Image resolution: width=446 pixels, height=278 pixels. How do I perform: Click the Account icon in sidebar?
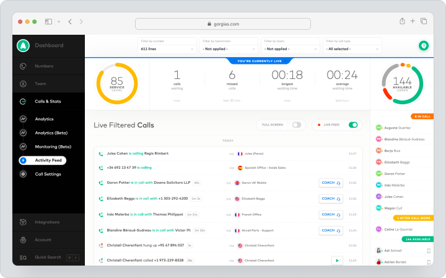coord(23,240)
